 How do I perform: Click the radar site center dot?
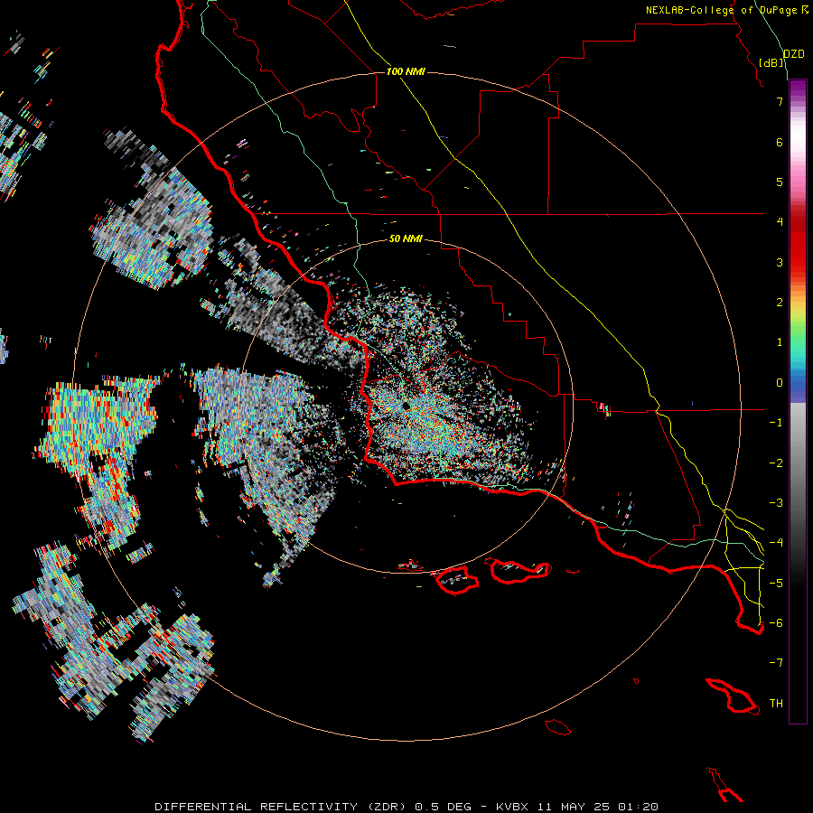tap(406, 406)
